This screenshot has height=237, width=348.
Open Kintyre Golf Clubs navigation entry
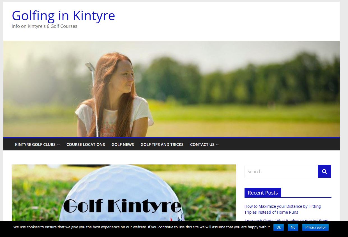click(35, 144)
